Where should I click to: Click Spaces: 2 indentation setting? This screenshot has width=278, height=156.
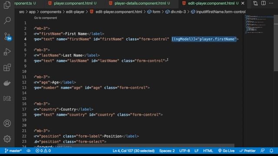pos(167,151)
